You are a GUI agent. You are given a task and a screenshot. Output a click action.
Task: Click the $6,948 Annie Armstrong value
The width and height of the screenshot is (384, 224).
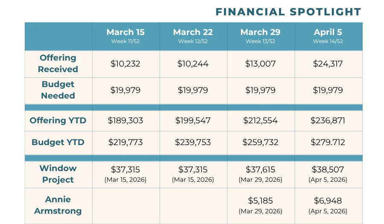point(328,201)
